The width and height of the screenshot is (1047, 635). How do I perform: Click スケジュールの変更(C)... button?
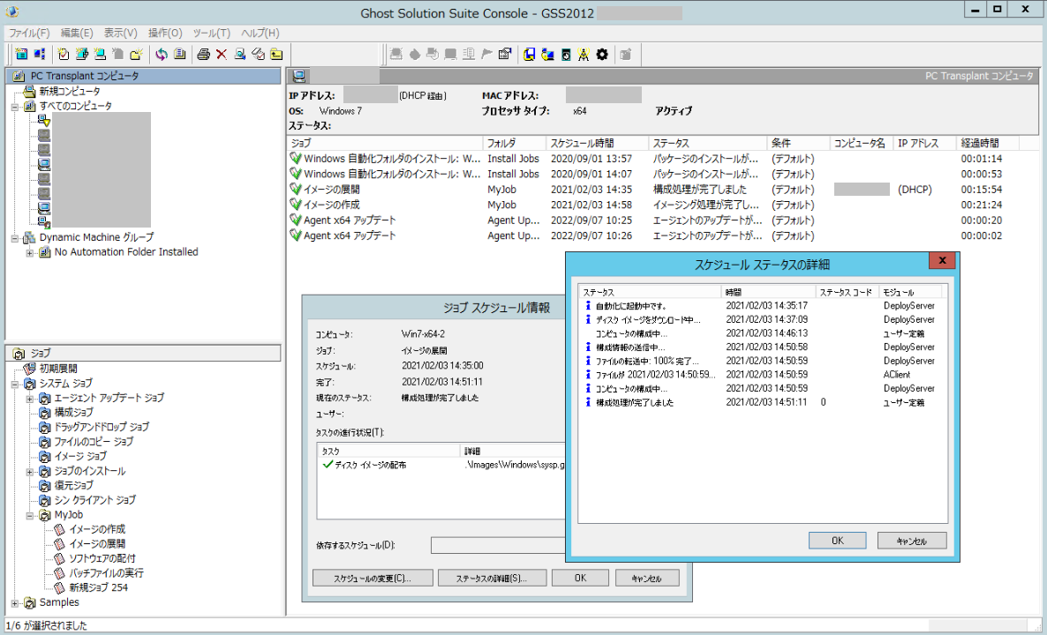[x=373, y=578]
